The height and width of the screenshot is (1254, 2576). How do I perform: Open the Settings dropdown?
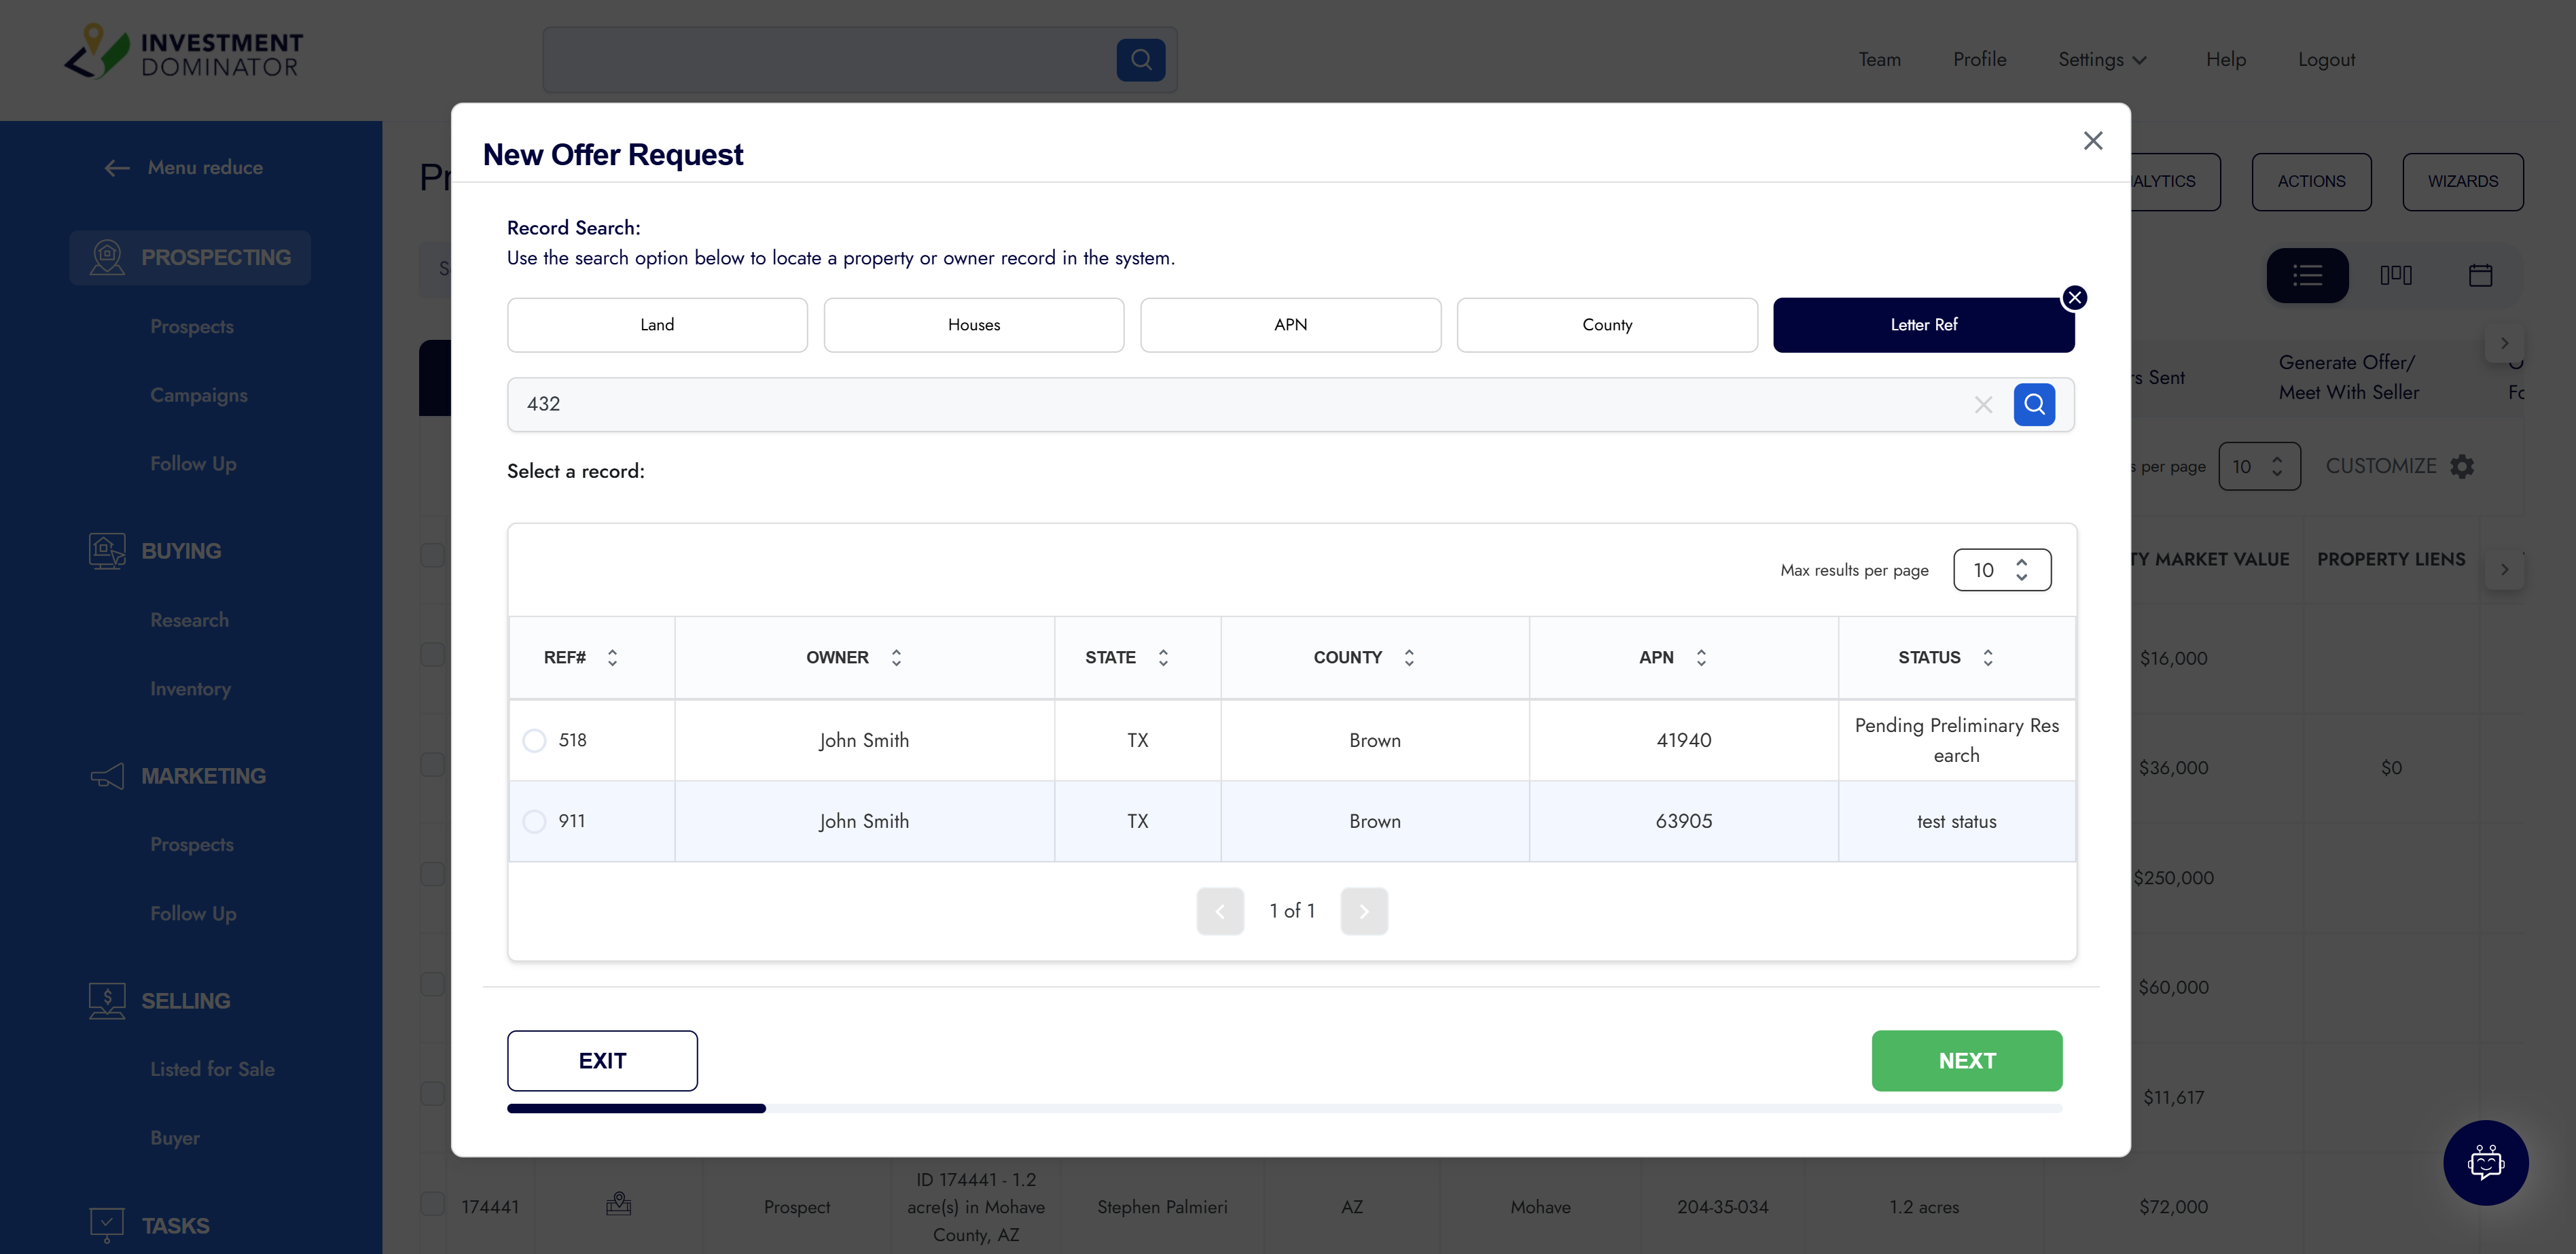pyautogui.click(x=2101, y=59)
